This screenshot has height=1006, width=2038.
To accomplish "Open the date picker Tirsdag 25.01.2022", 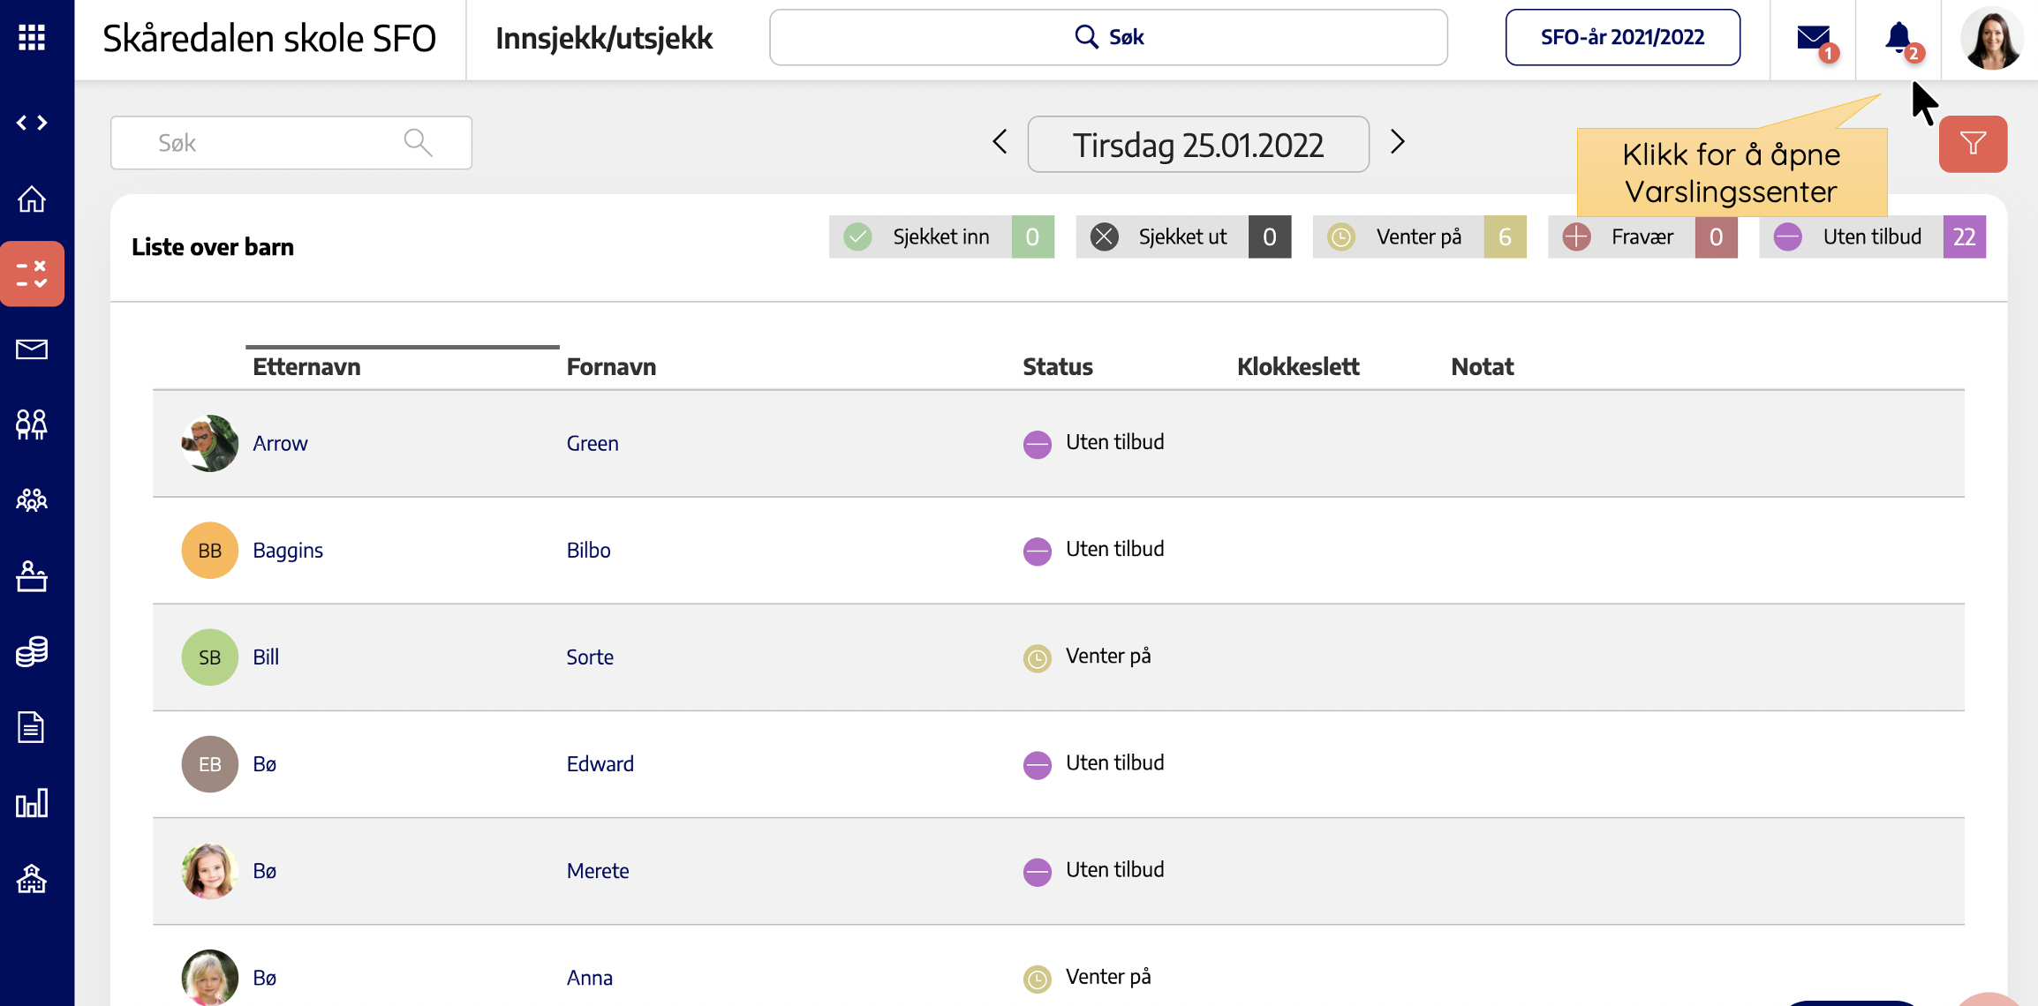I will click(1198, 144).
